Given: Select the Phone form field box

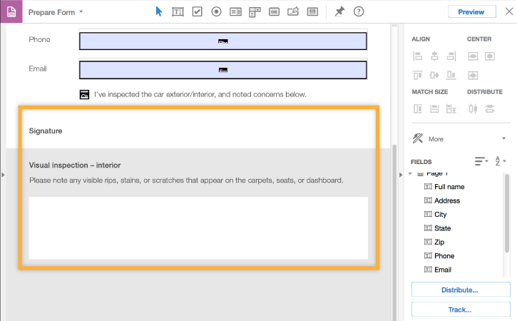Looking at the screenshot, I should pyautogui.click(x=223, y=41).
